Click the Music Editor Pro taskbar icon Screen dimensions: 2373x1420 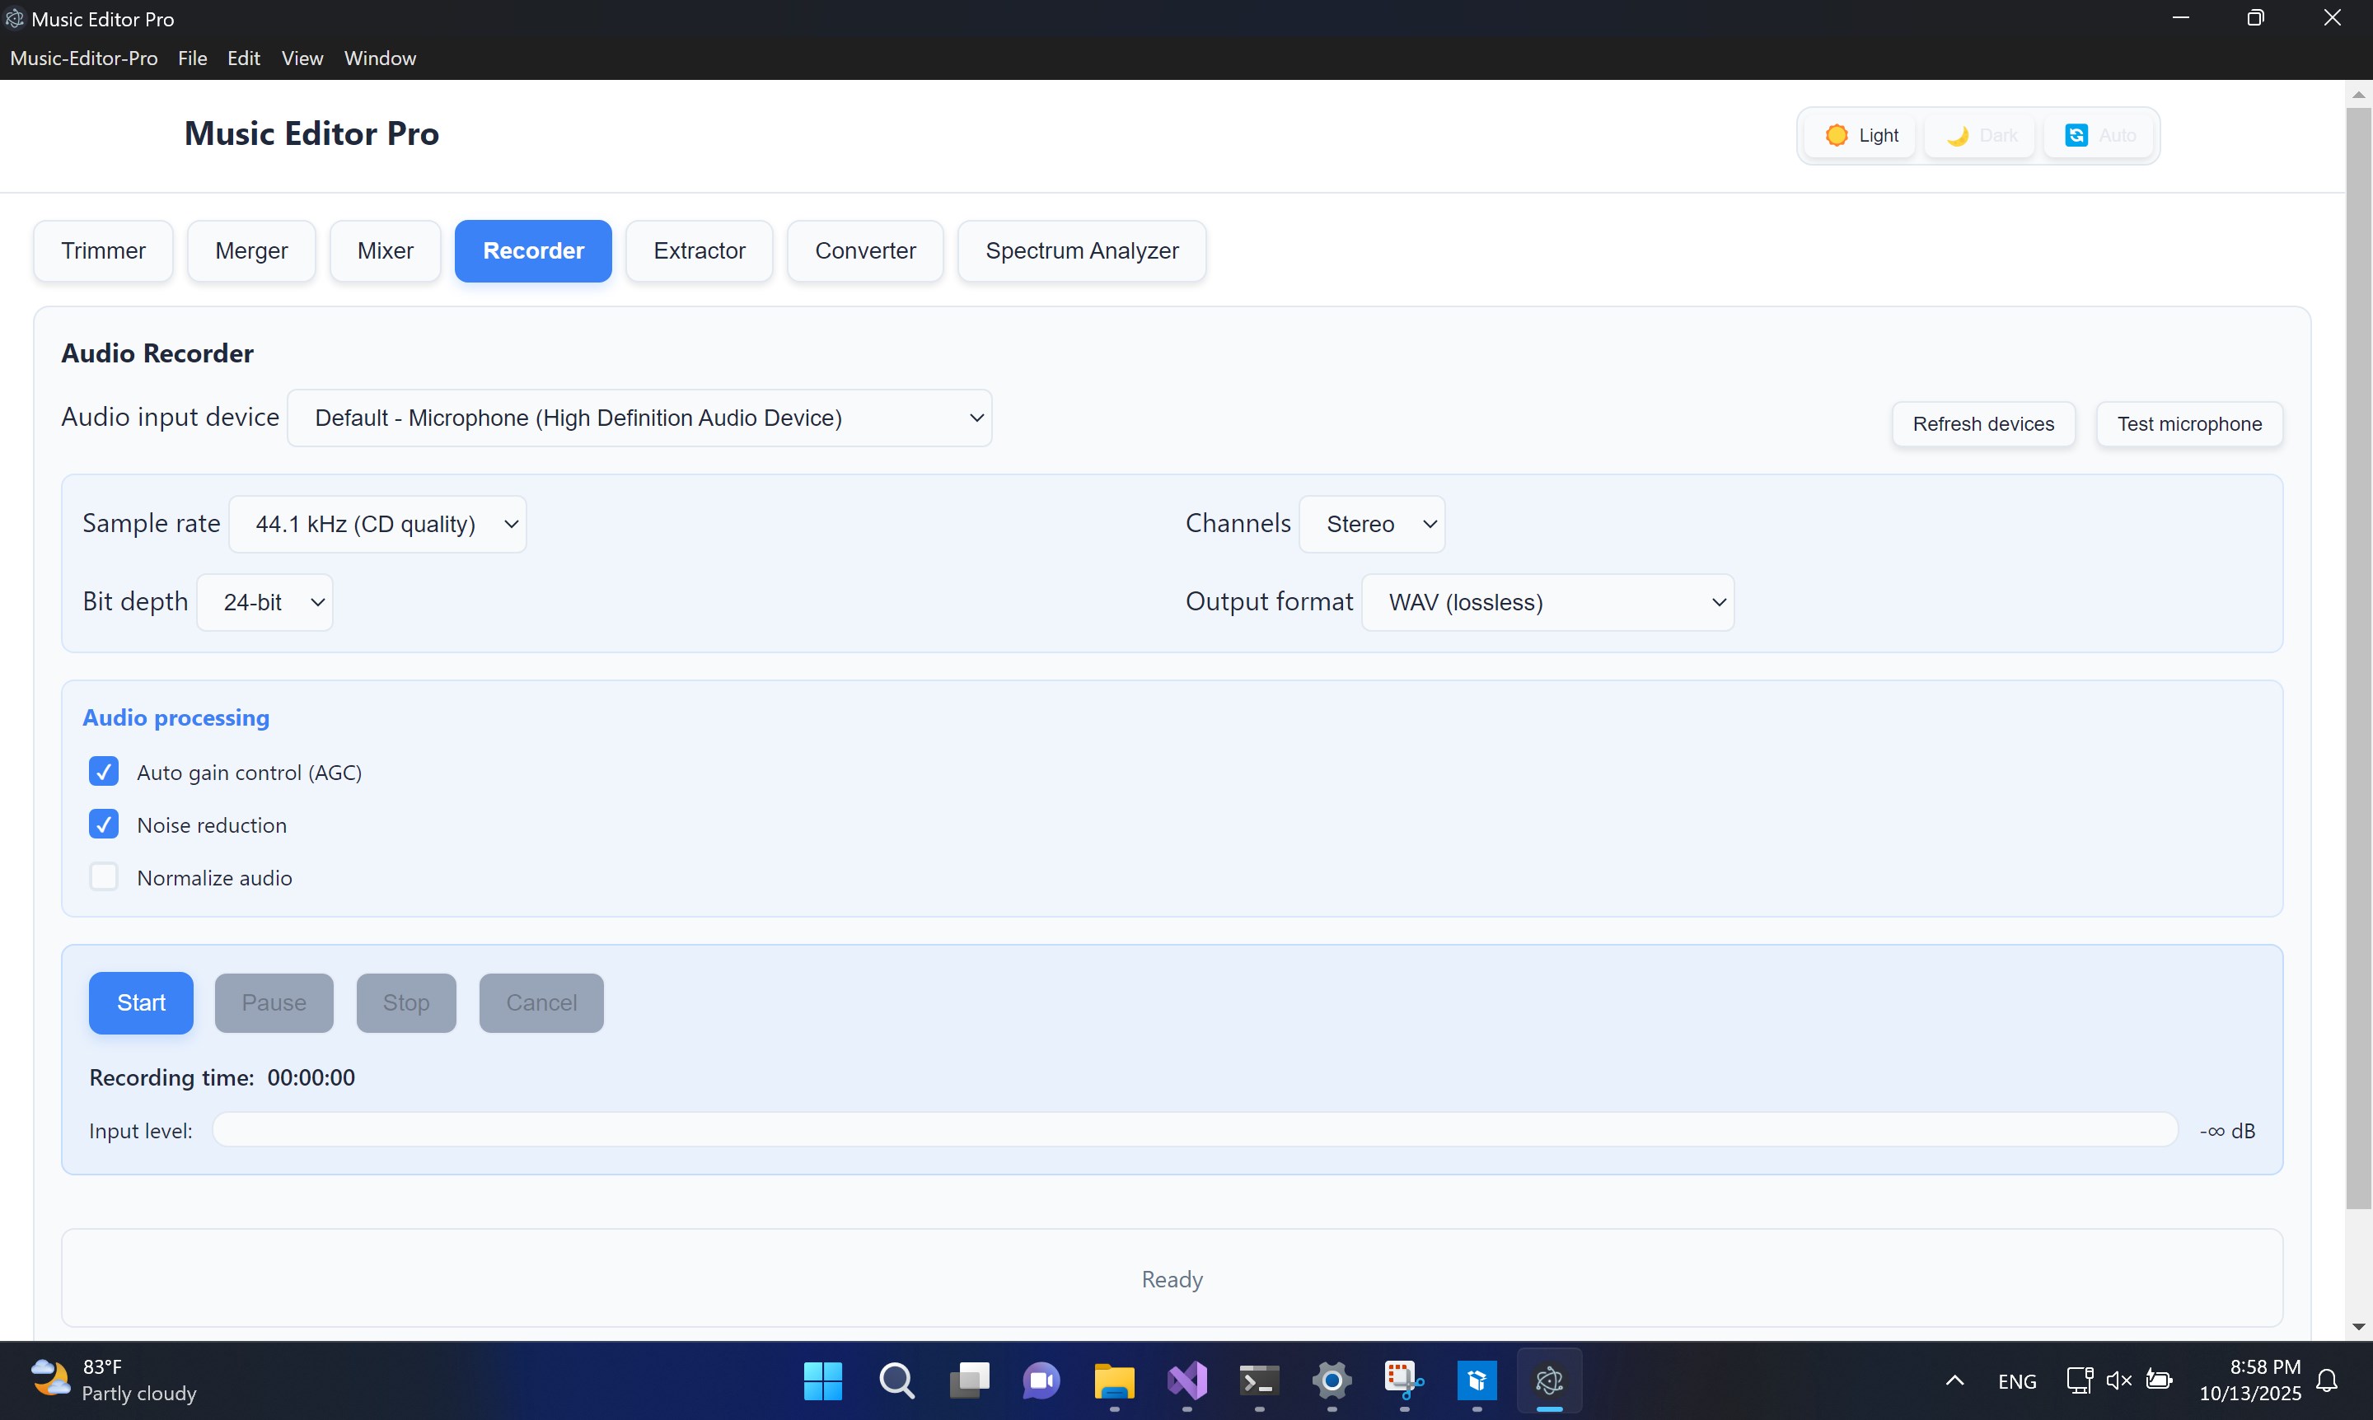1550,1380
